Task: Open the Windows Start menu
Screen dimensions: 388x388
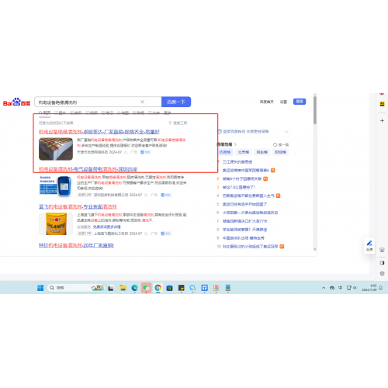Action: 40,288
